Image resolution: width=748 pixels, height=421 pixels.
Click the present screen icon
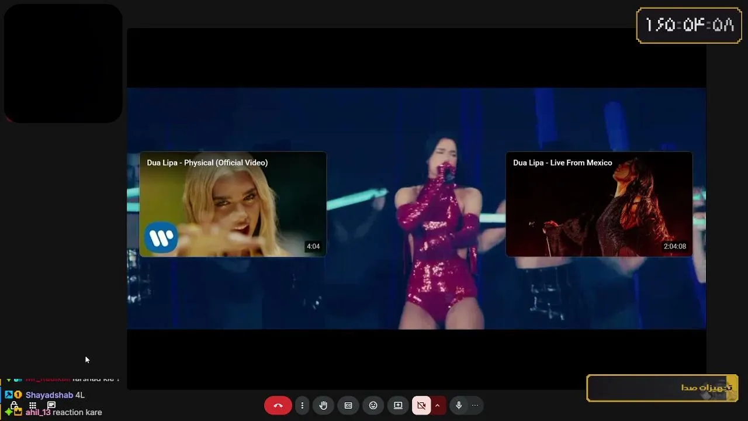point(398,405)
